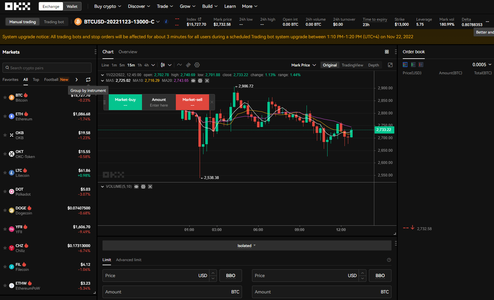Focus the Search crypto pairs field

(47, 68)
